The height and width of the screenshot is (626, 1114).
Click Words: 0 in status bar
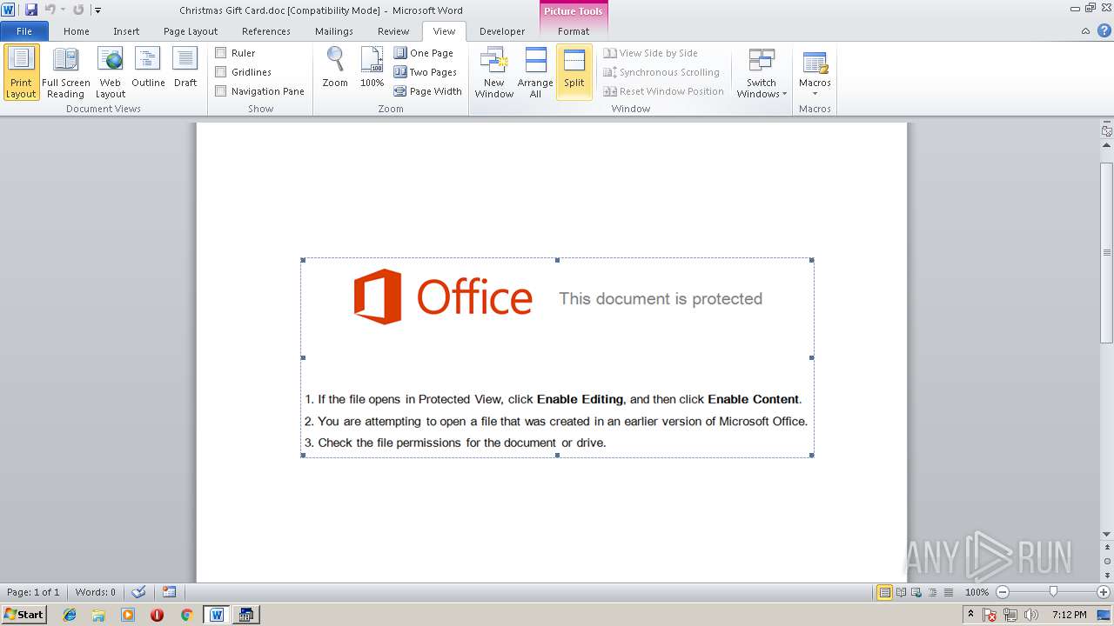(x=96, y=592)
